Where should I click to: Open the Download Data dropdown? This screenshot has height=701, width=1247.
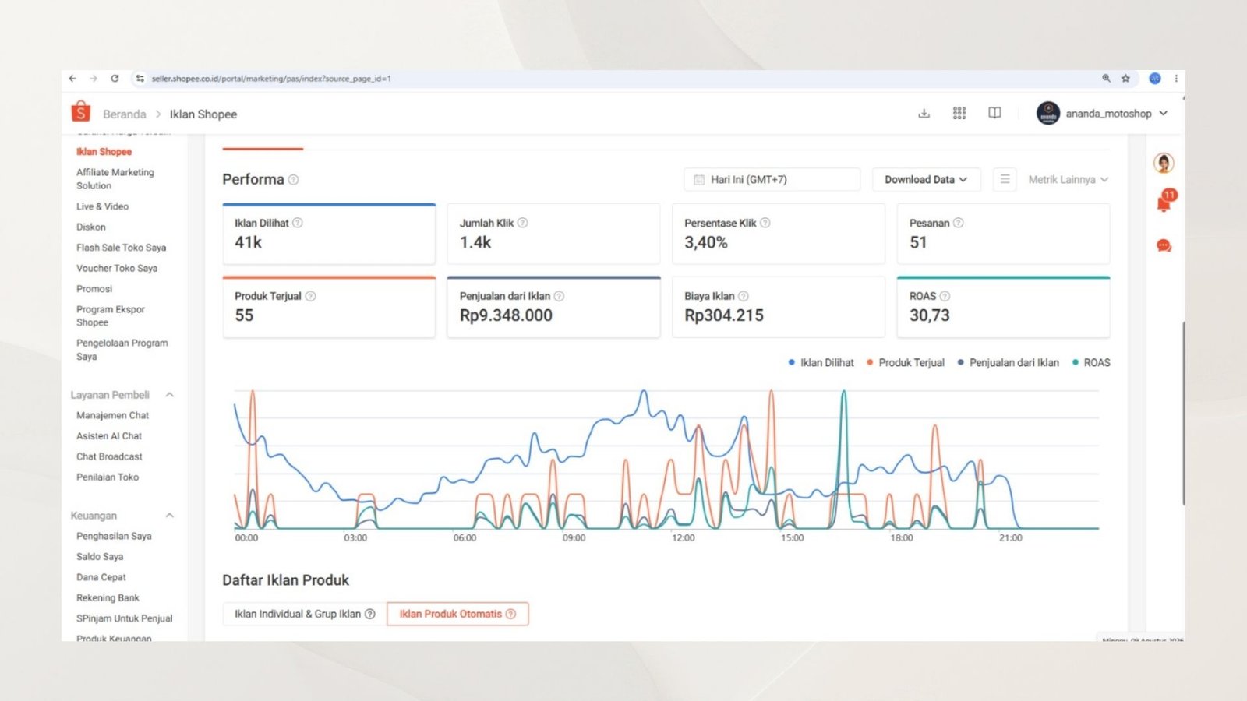[x=926, y=180]
